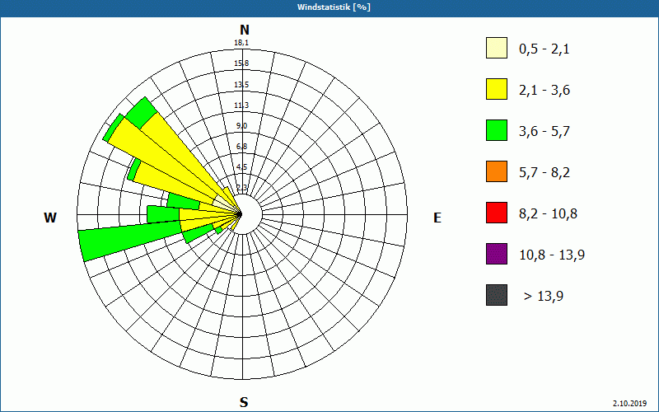Click the S compass label
659x412 pixels.
point(244,402)
